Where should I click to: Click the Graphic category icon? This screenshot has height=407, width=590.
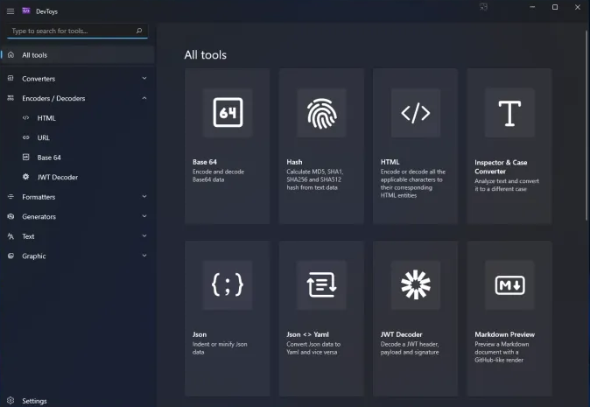tap(11, 256)
